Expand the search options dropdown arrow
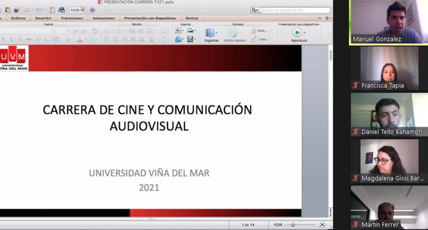This screenshot has width=428, height=230. point(257,10)
